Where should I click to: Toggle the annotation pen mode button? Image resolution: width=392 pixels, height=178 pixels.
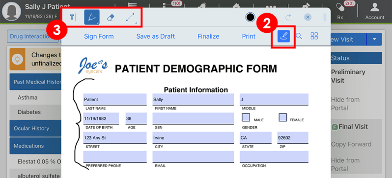283,36
